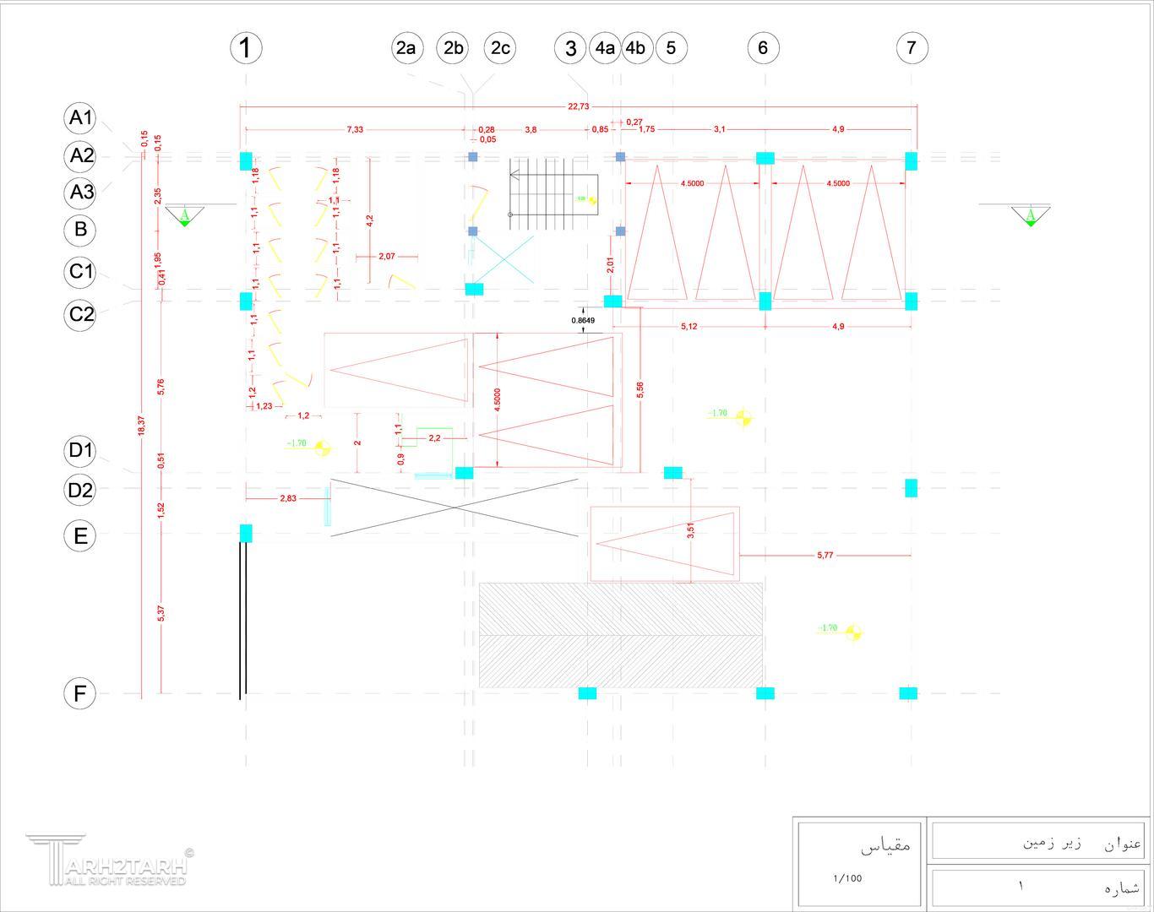The height and width of the screenshot is (912, 1154).
Task: Click the 0.8649 black dimension label
Action: click(x=583, y=320)
